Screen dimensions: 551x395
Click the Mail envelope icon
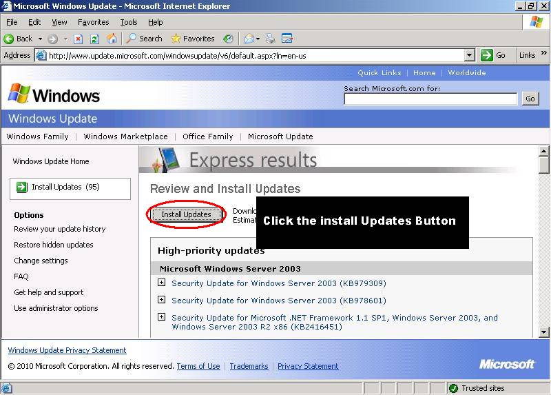[x=249, y=39]
